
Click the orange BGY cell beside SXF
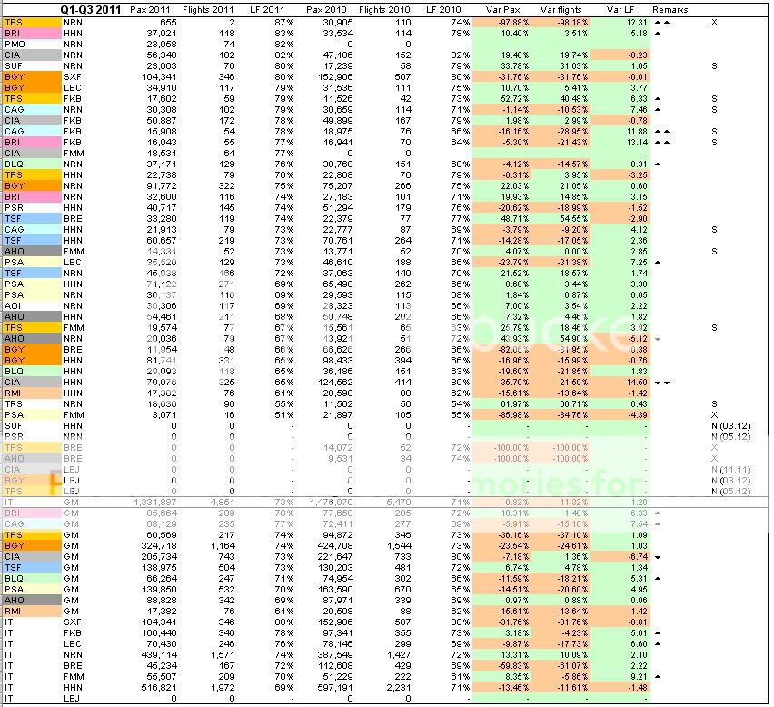[x=19, y=76]
